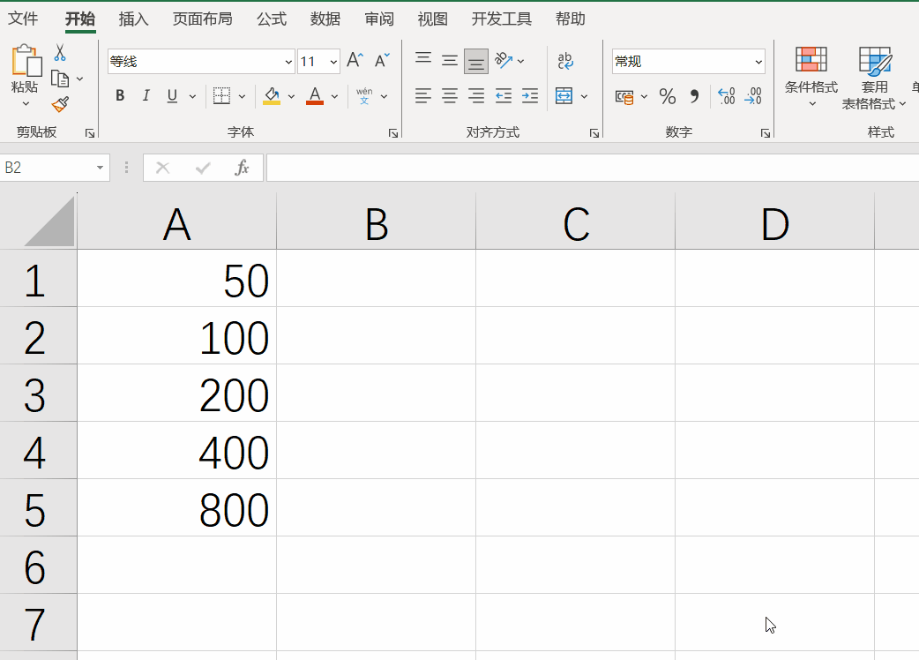Open the 等线 font name dropdown

288,62
